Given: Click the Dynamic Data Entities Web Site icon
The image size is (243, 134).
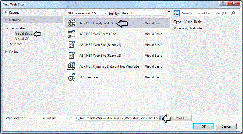Looking at the screenshot, I should [72, 66].
